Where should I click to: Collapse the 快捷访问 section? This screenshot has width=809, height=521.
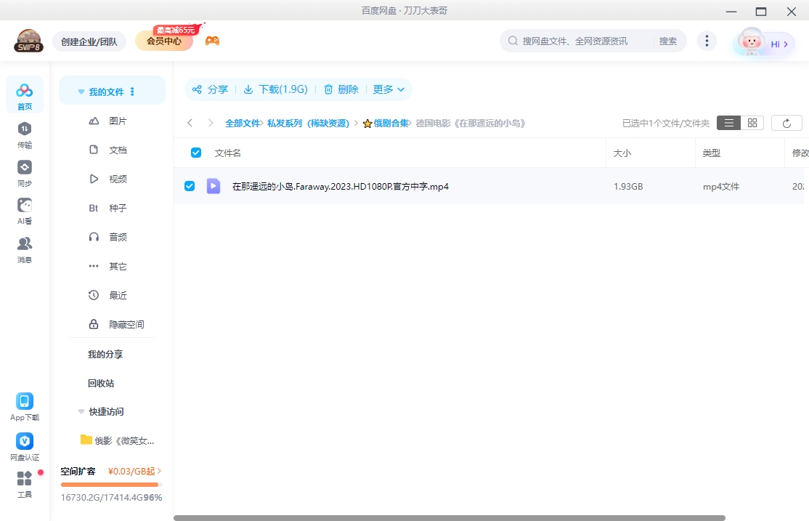tap(81, 411)
